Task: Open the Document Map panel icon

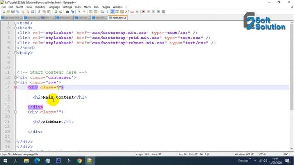Action: pos(122,11)
